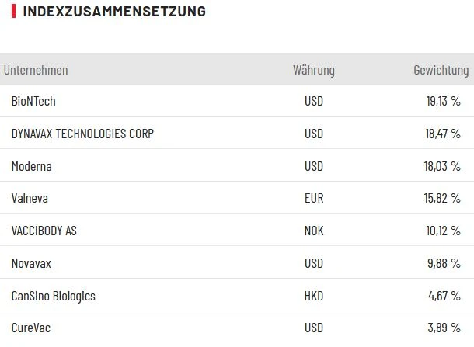Sort by the Währung column header
This screenshot has width=474, height=347.
(x=314, y=71)
